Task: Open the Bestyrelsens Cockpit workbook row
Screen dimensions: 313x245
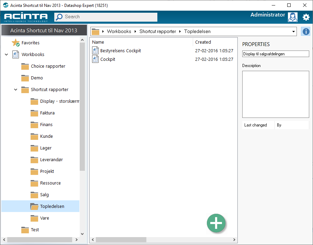Action: [x=163, y=51]
